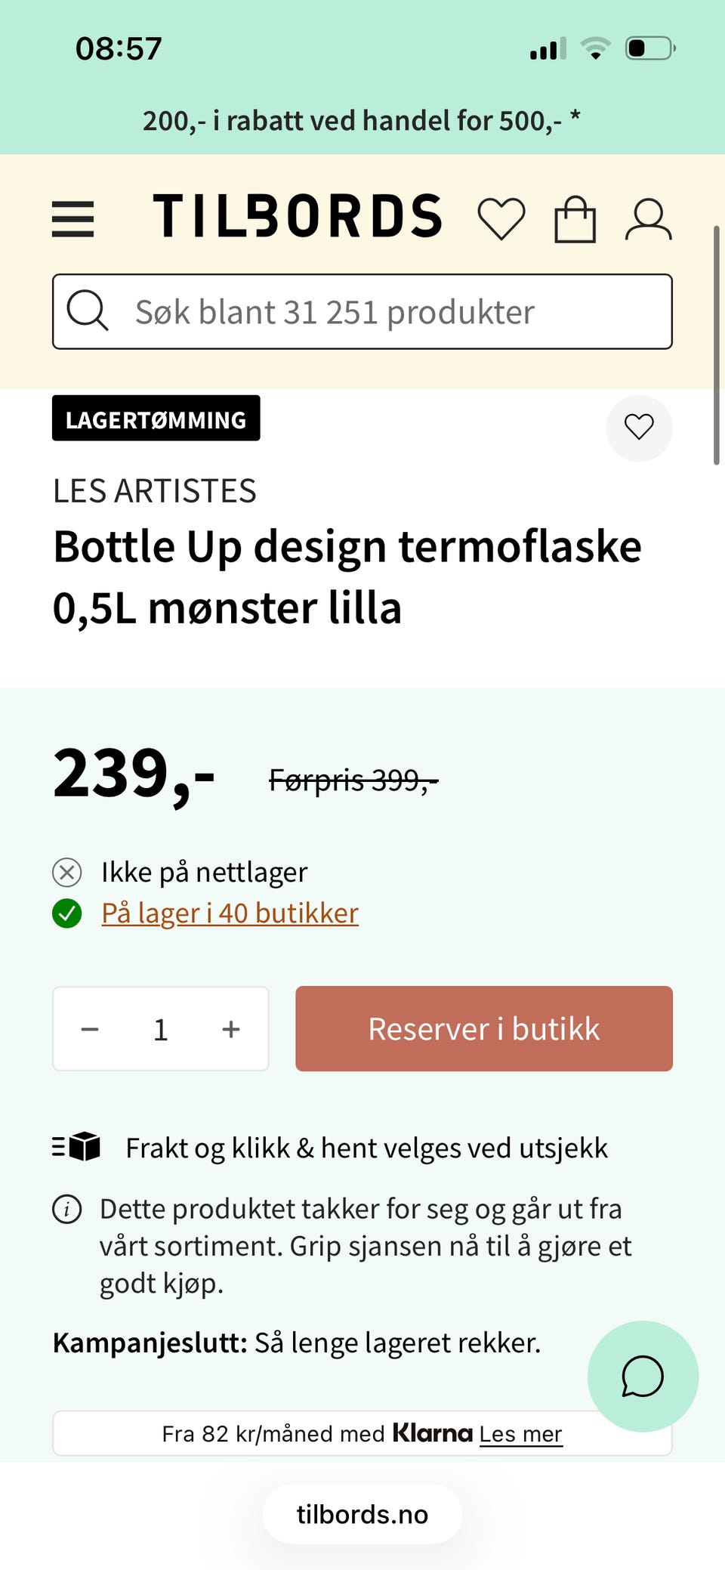Tap the search magnifier icon

[x=88, y=311]
